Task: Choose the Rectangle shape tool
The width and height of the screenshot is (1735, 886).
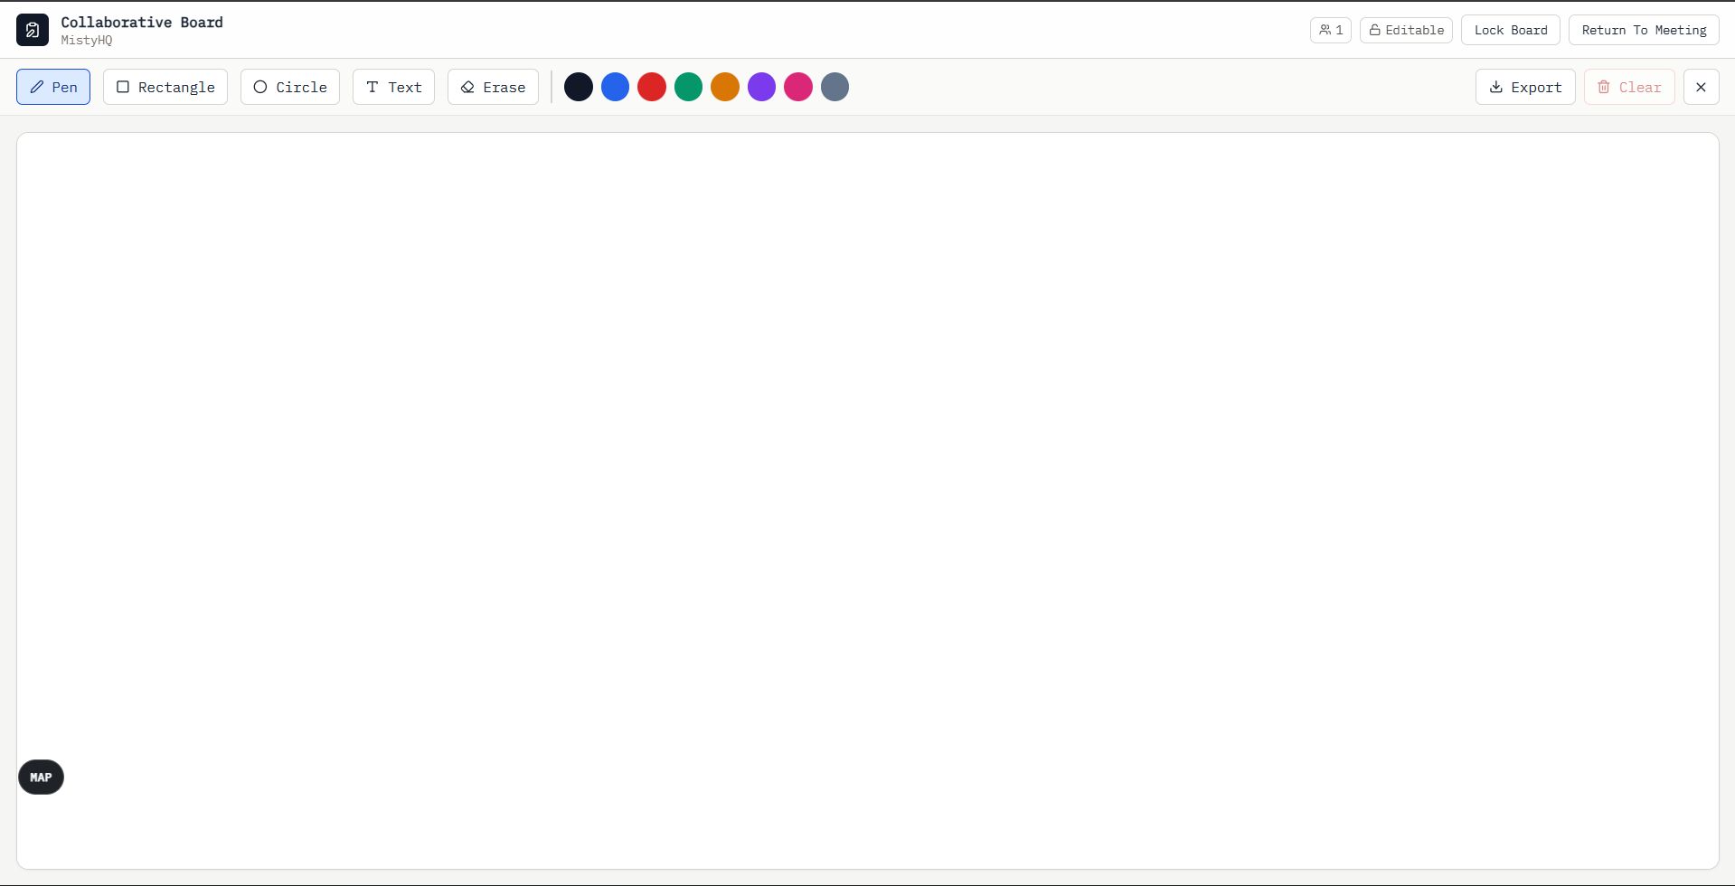Action: pos(165,87)
